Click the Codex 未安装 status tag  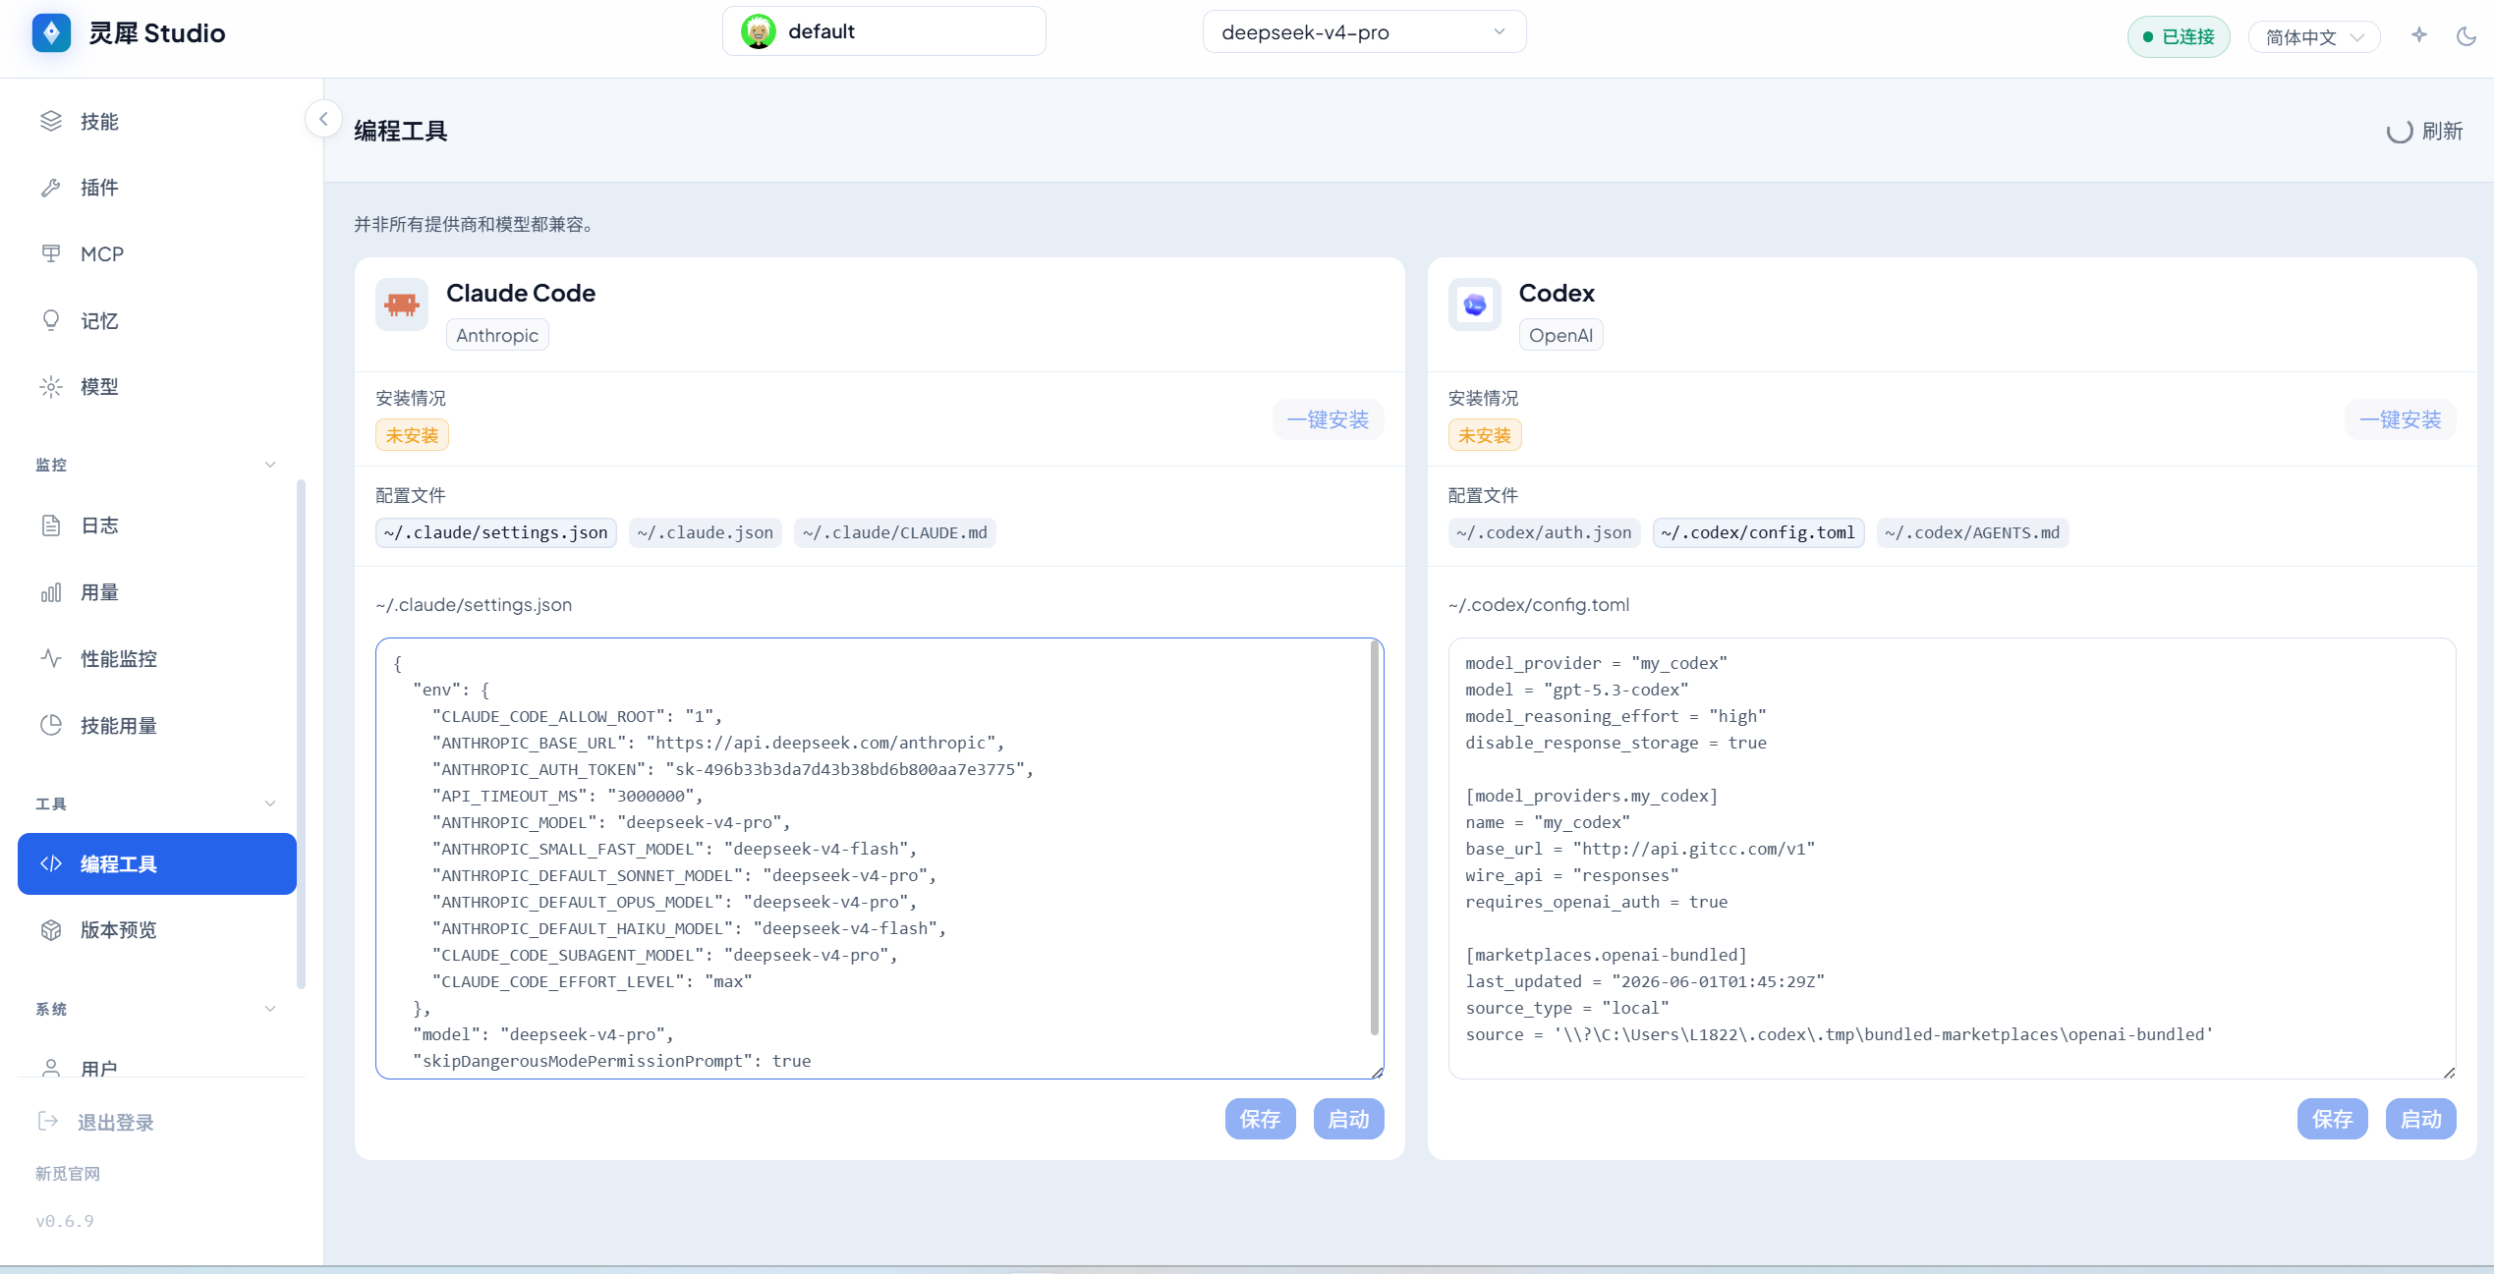(x=1485, y=435)
